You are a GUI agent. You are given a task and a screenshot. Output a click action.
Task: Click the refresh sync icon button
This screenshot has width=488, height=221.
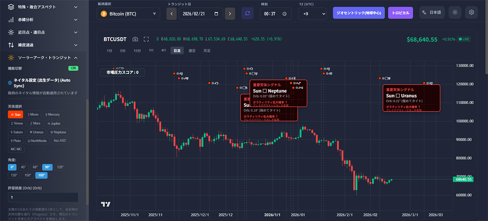[x=247, y=13]
